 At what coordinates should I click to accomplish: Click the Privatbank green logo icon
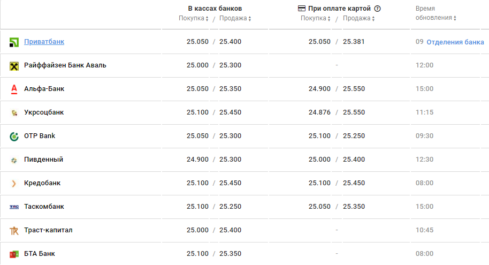(x=14, y=42)
